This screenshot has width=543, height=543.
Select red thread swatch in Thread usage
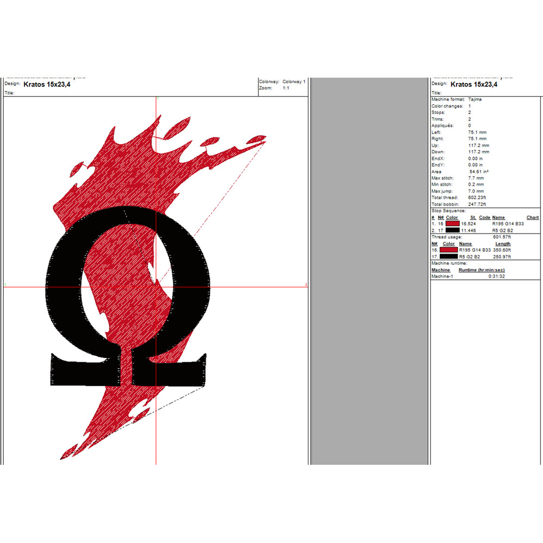[x=449, y=250]
